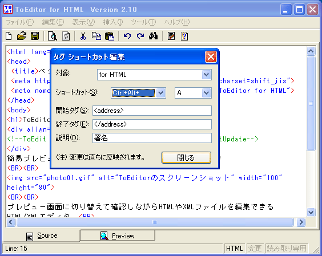This screenshot has height=256, width=322.
Task: Click the 終了タグ field containing </address>
Action: pyautogui.click(x=152, y=124)
